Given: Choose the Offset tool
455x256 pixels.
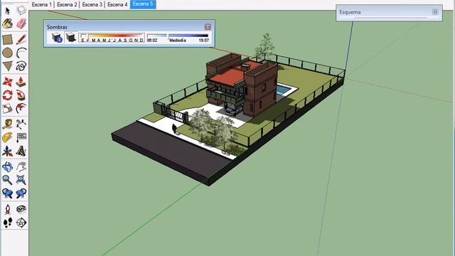Looking at the screenshot, I should [x=21, y=109].
